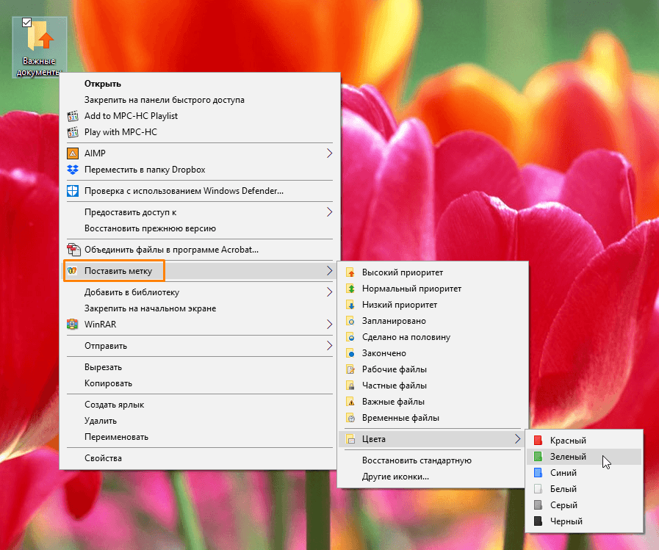Click the Проверка с использованием Windows Defender text
The image size is (659, 550).
tap(184, 191)
